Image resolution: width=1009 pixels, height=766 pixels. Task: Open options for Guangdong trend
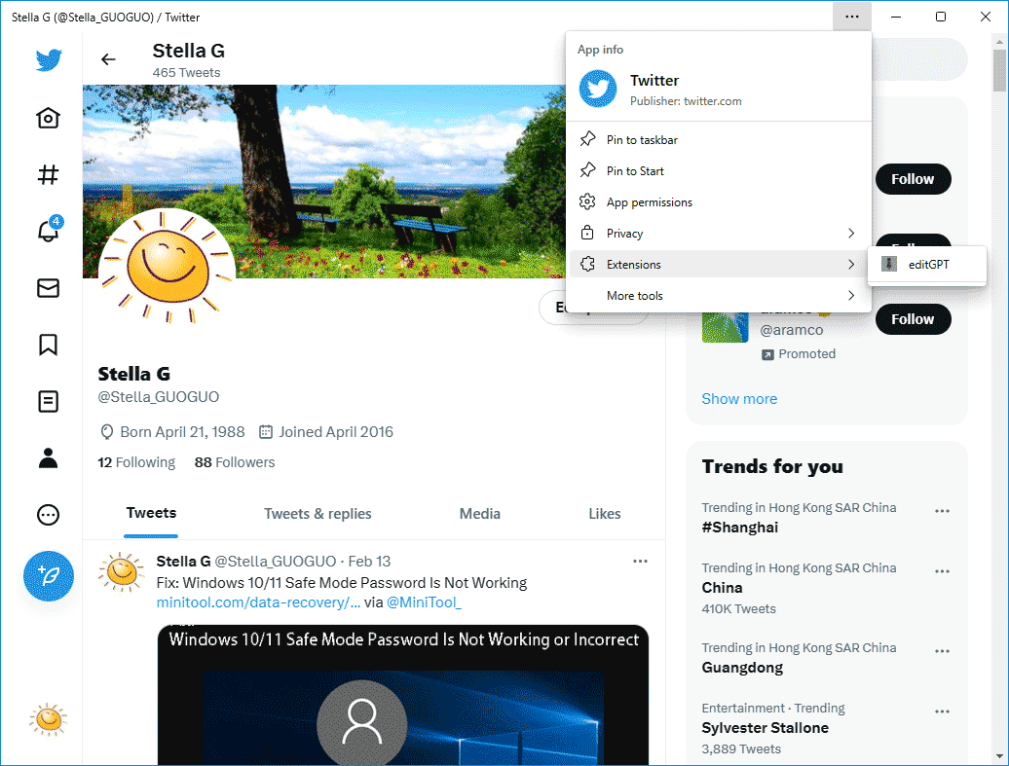942,651
